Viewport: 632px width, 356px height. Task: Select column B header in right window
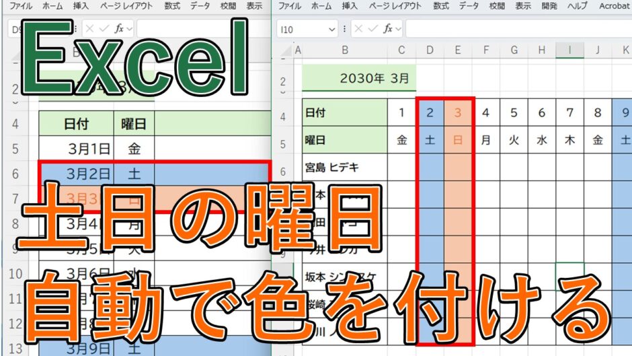[x=345, y=50]
